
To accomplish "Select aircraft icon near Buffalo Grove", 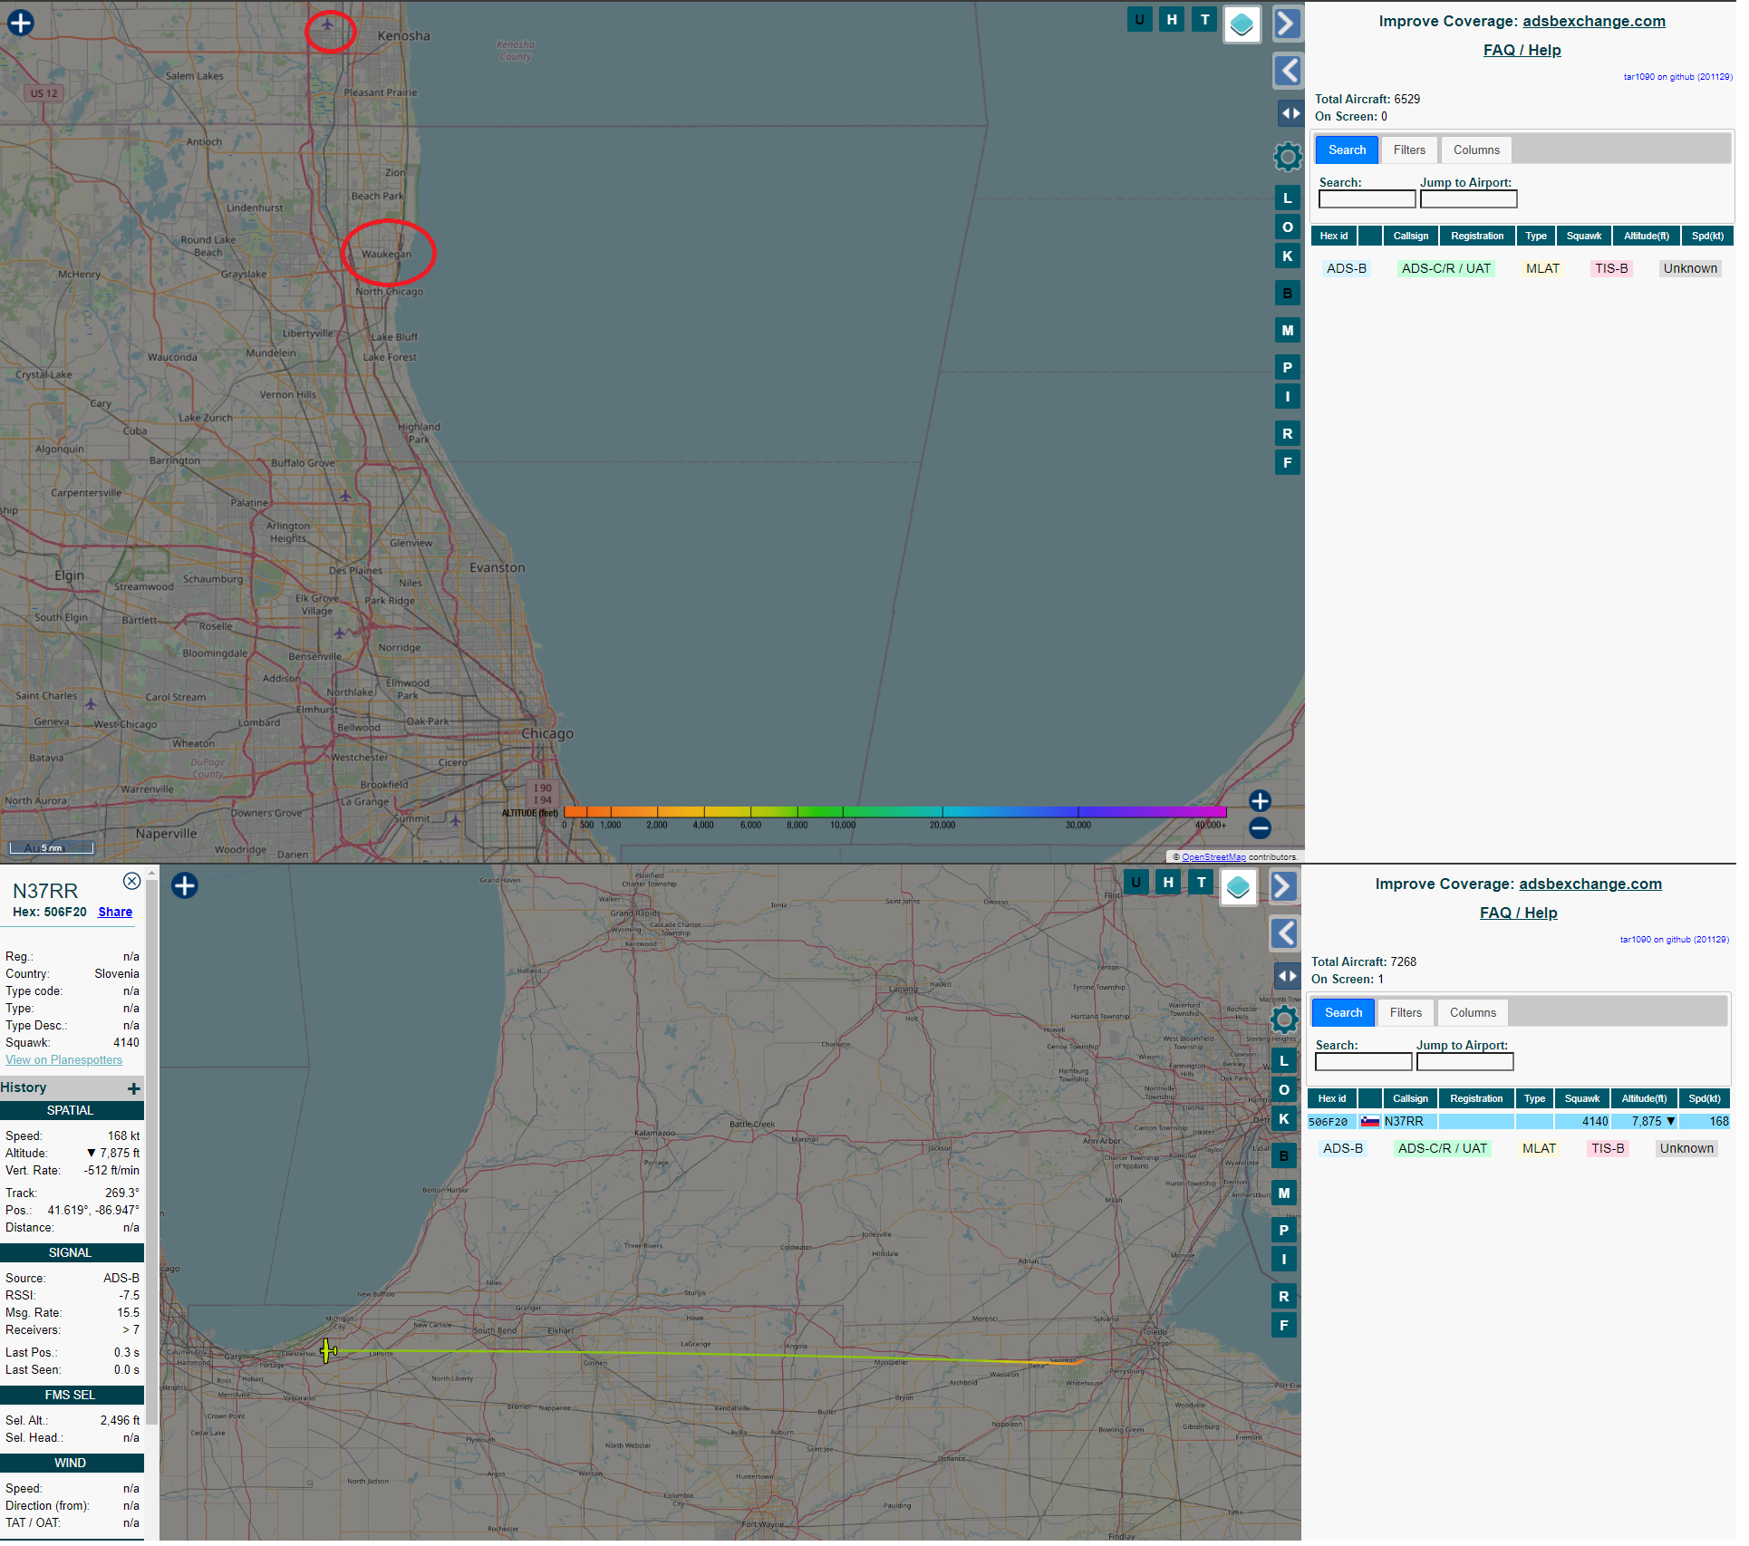I will (345, 497).
